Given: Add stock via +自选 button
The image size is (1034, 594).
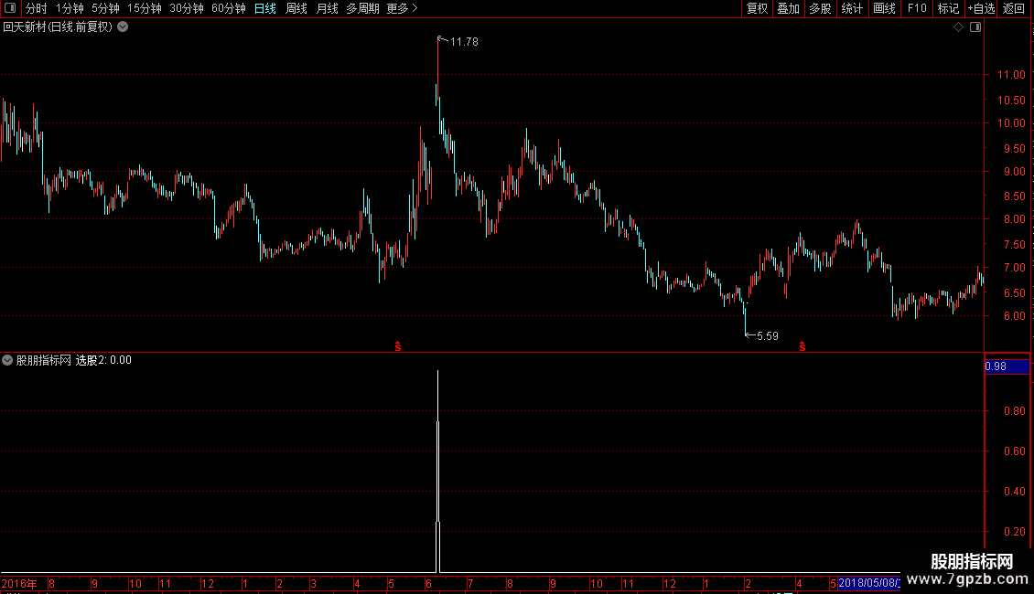Looking at the screenshot, I should [981, 8].
